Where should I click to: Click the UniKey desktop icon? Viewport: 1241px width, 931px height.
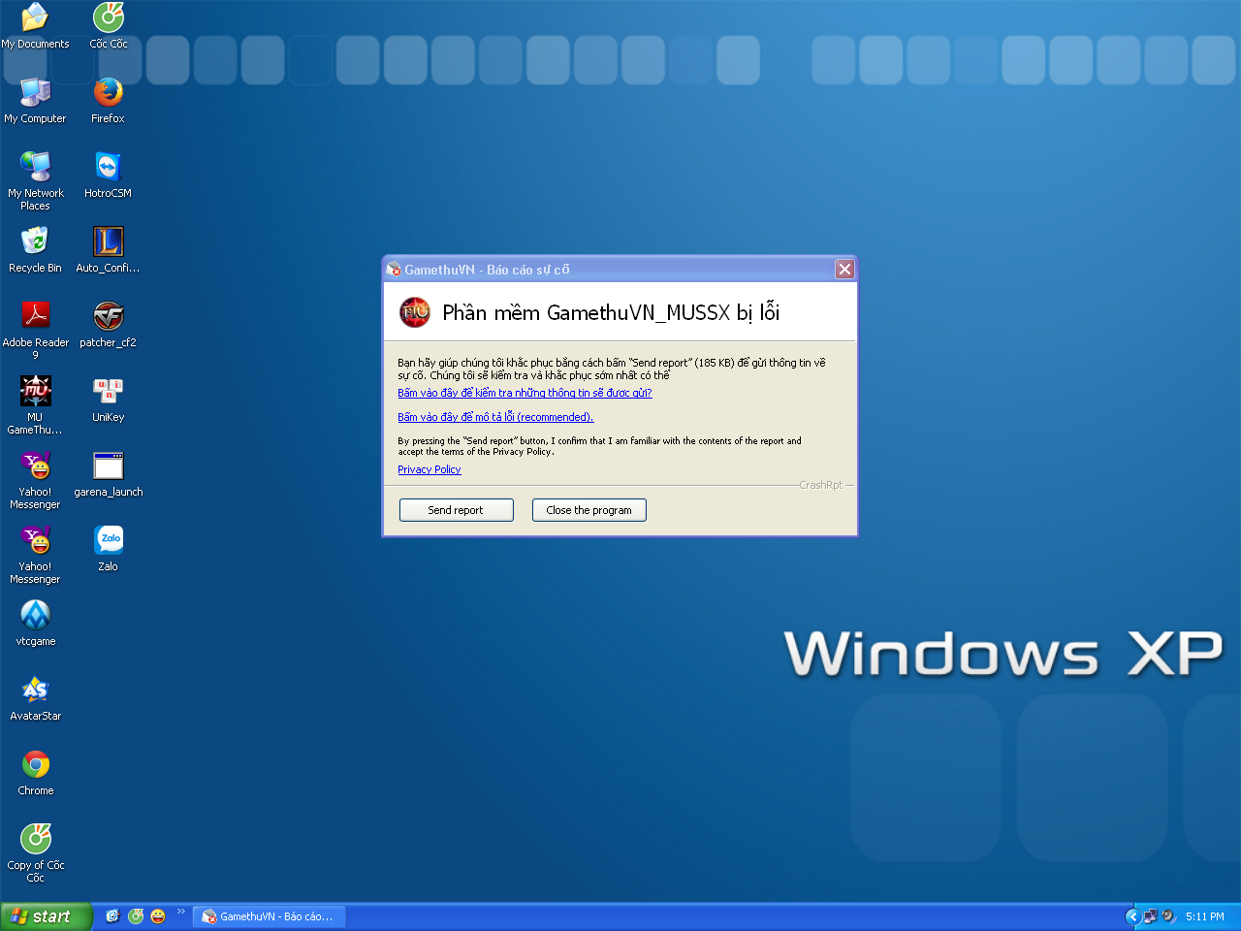[109, 399]
